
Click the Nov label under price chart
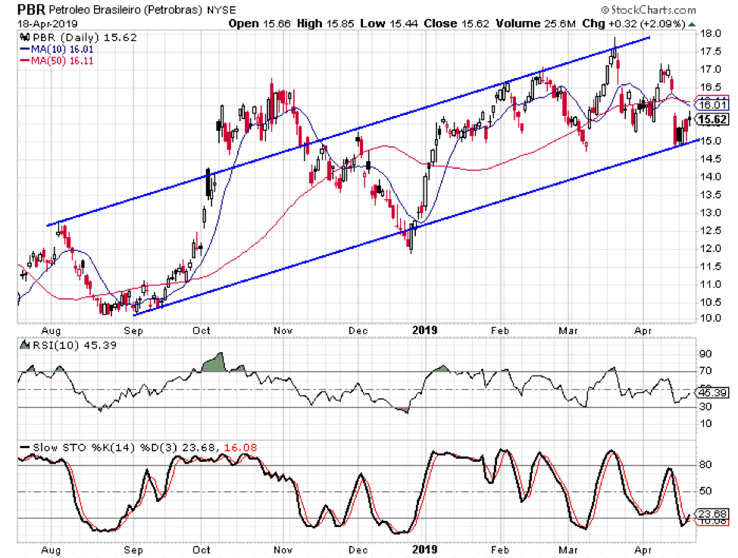coord(283,331)
